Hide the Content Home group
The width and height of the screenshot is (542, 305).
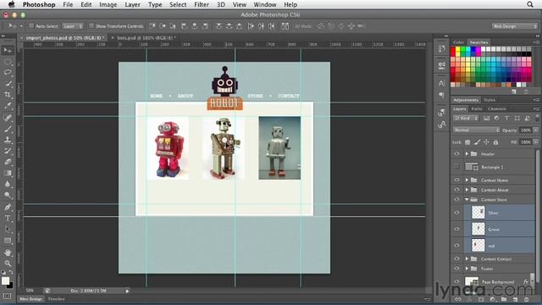[x=457, y=180]
